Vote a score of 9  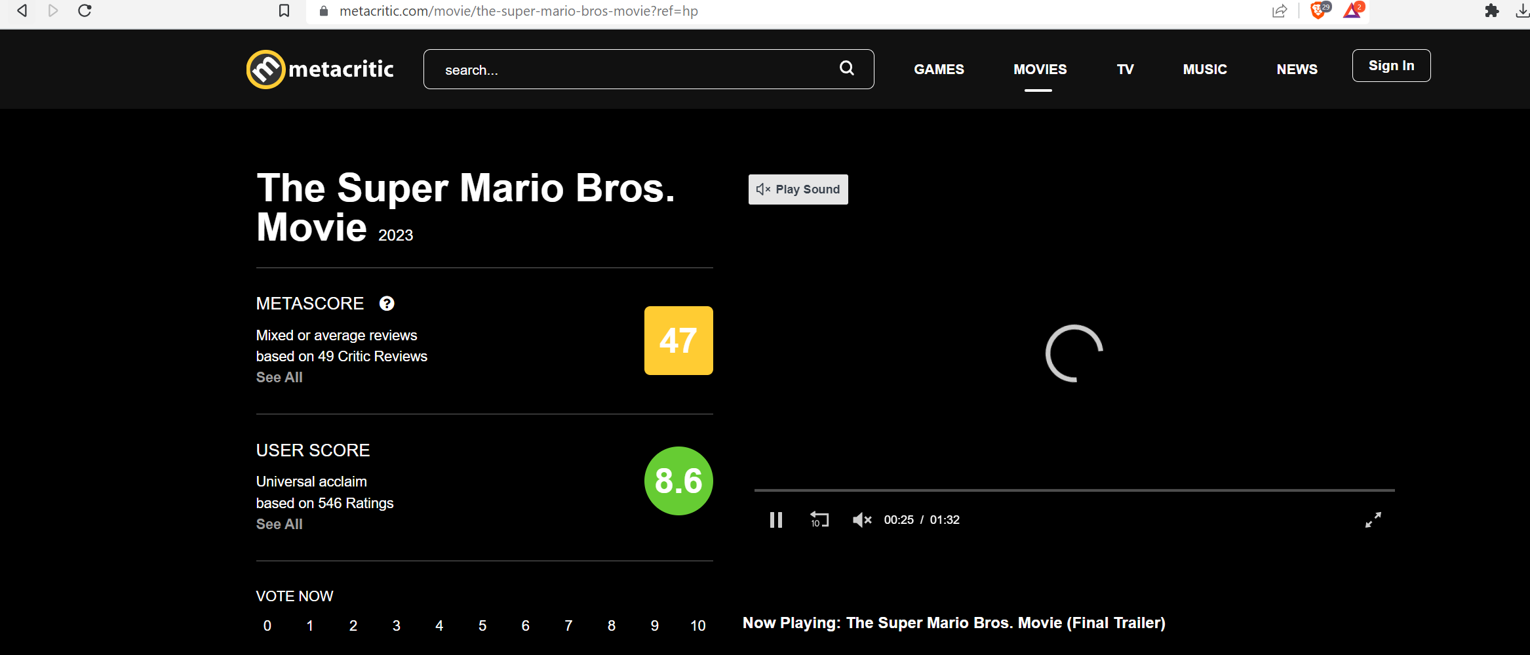pyautogui.click(x=655, y=625)
